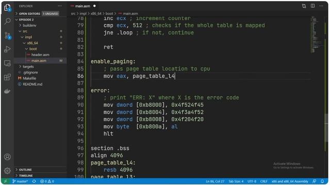Open errors and warnings in status bar
Viewport: 330px width, 185px height.
(x=47, y=181)
